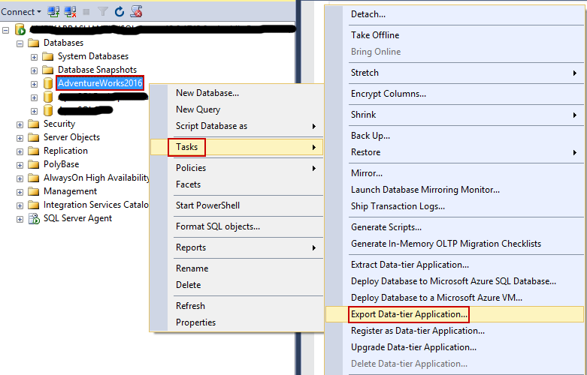Select the Replication folder in the tree
The height and width of the screenshot is (375, 587).
[65, 151]
